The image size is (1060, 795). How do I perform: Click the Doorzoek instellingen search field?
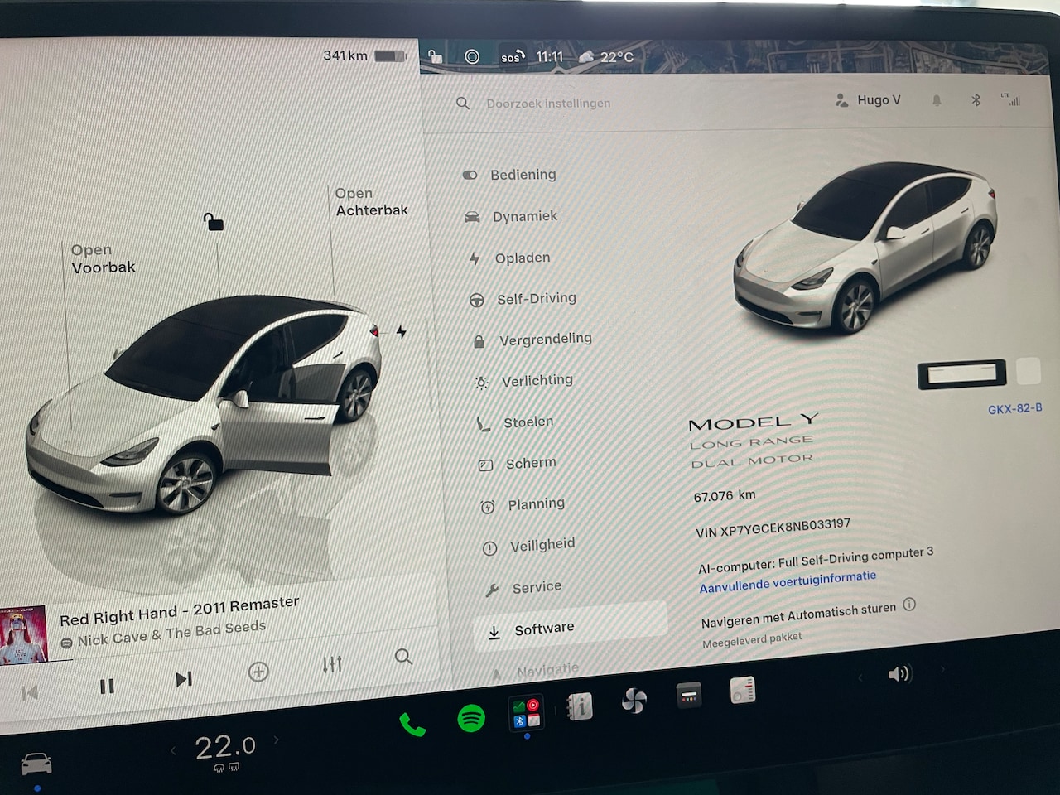(548, 104)
